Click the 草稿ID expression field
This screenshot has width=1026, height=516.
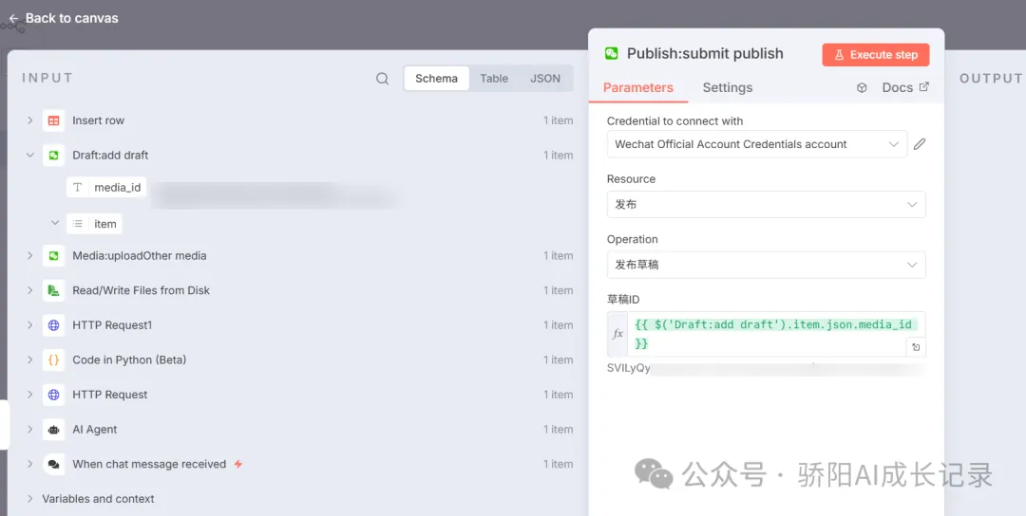click(x=775, y=334)
